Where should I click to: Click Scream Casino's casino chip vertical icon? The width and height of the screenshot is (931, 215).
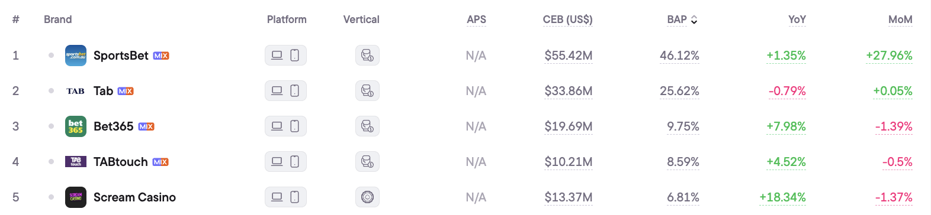tap(367, 197)
